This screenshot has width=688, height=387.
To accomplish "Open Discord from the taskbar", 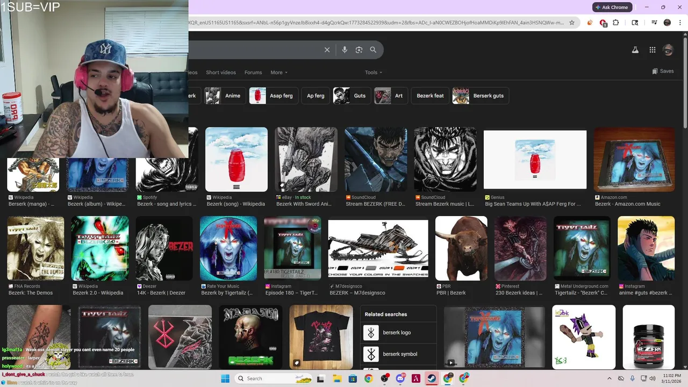I will click(x=400, y=378).
